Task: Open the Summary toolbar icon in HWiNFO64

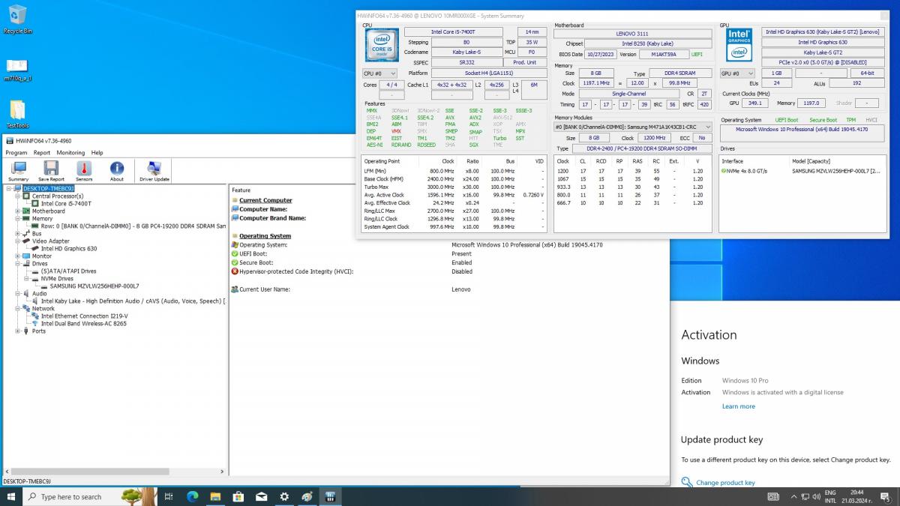Action: pos(18,171)
